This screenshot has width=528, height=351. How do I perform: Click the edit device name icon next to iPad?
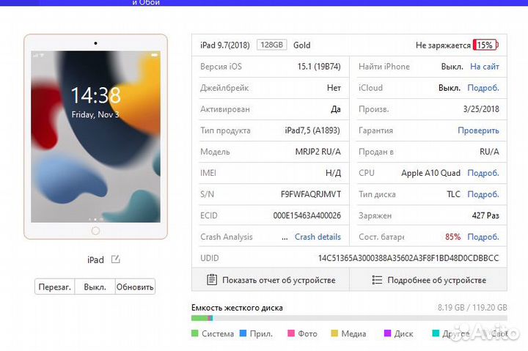(x=116, y=259)
